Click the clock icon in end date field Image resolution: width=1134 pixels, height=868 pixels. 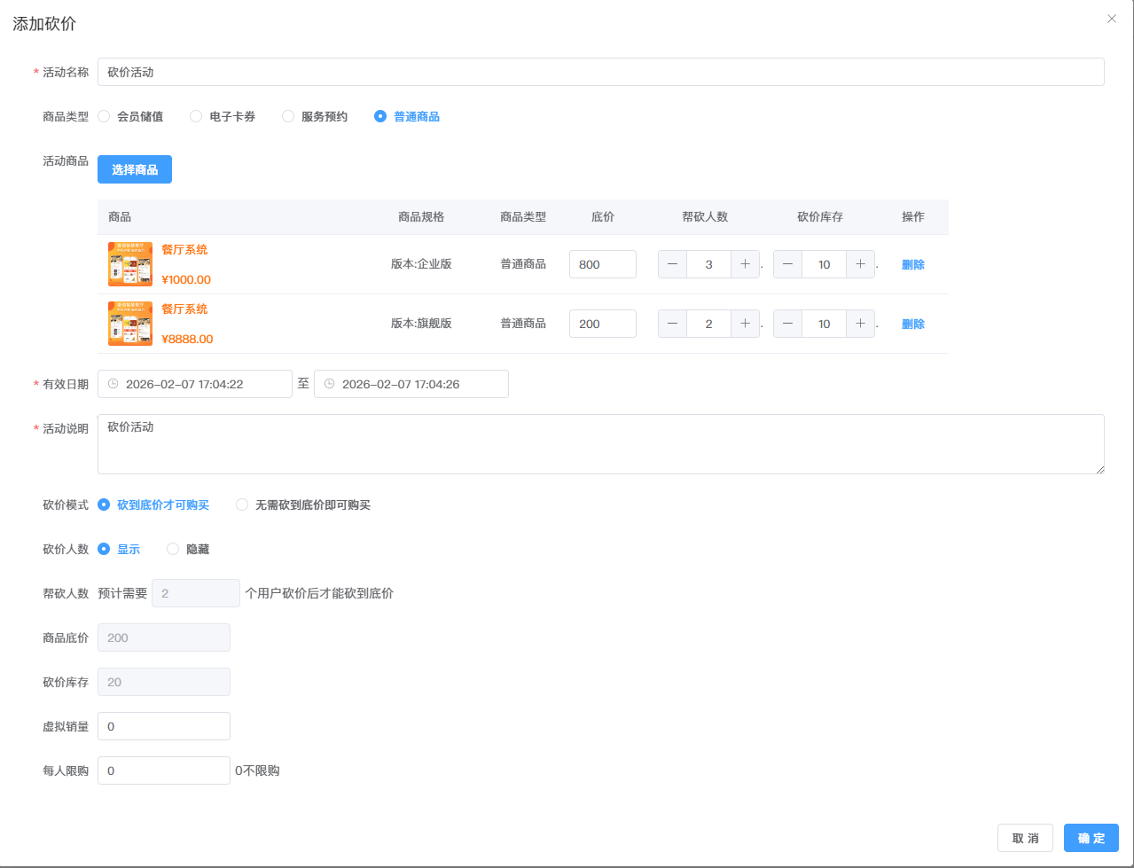coord(329,384)
